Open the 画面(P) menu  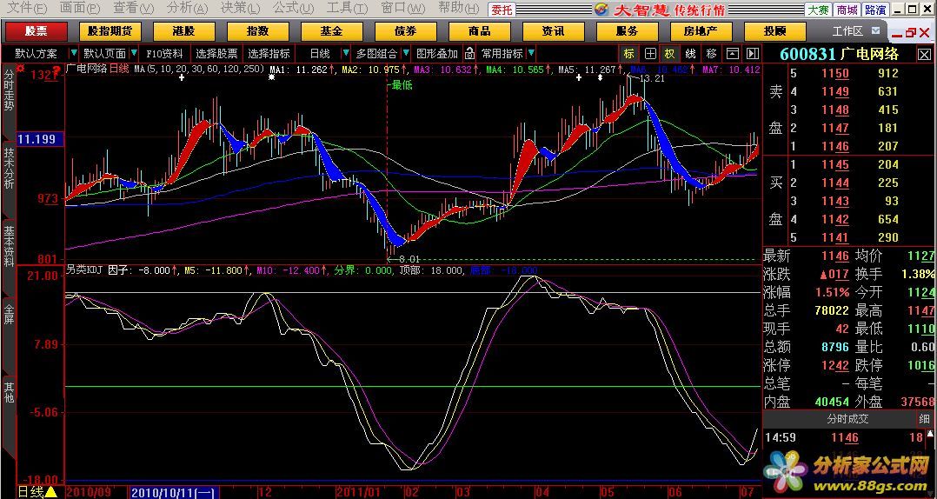pos(80,9)
